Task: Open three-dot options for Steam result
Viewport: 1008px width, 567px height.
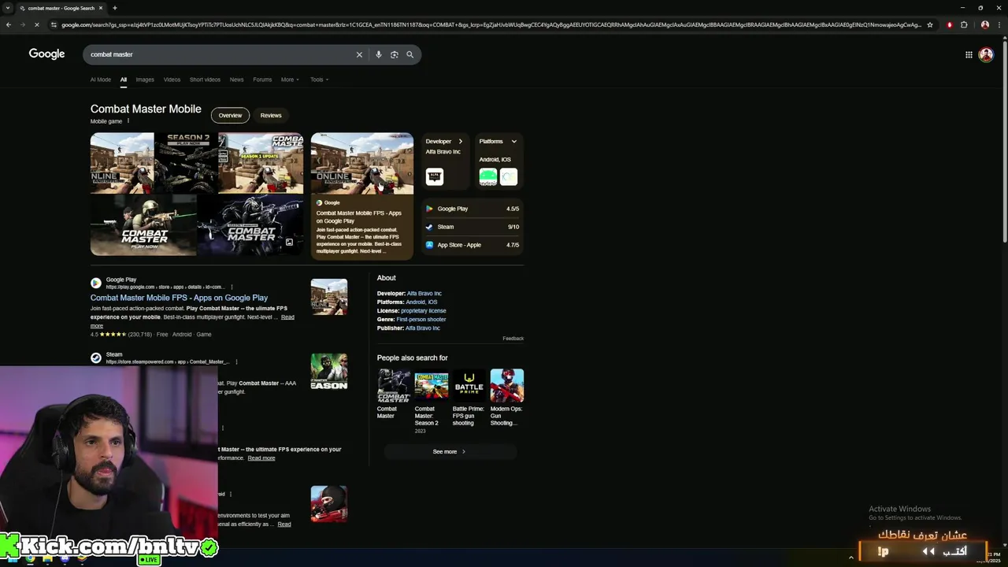Action: (236, 361)
